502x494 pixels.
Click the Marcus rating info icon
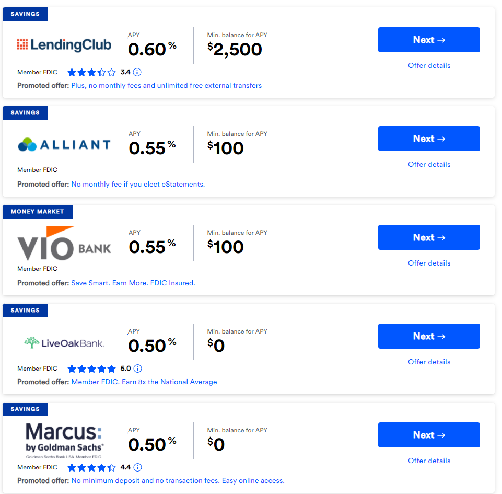pyautogui.click(x=137, y=467)
